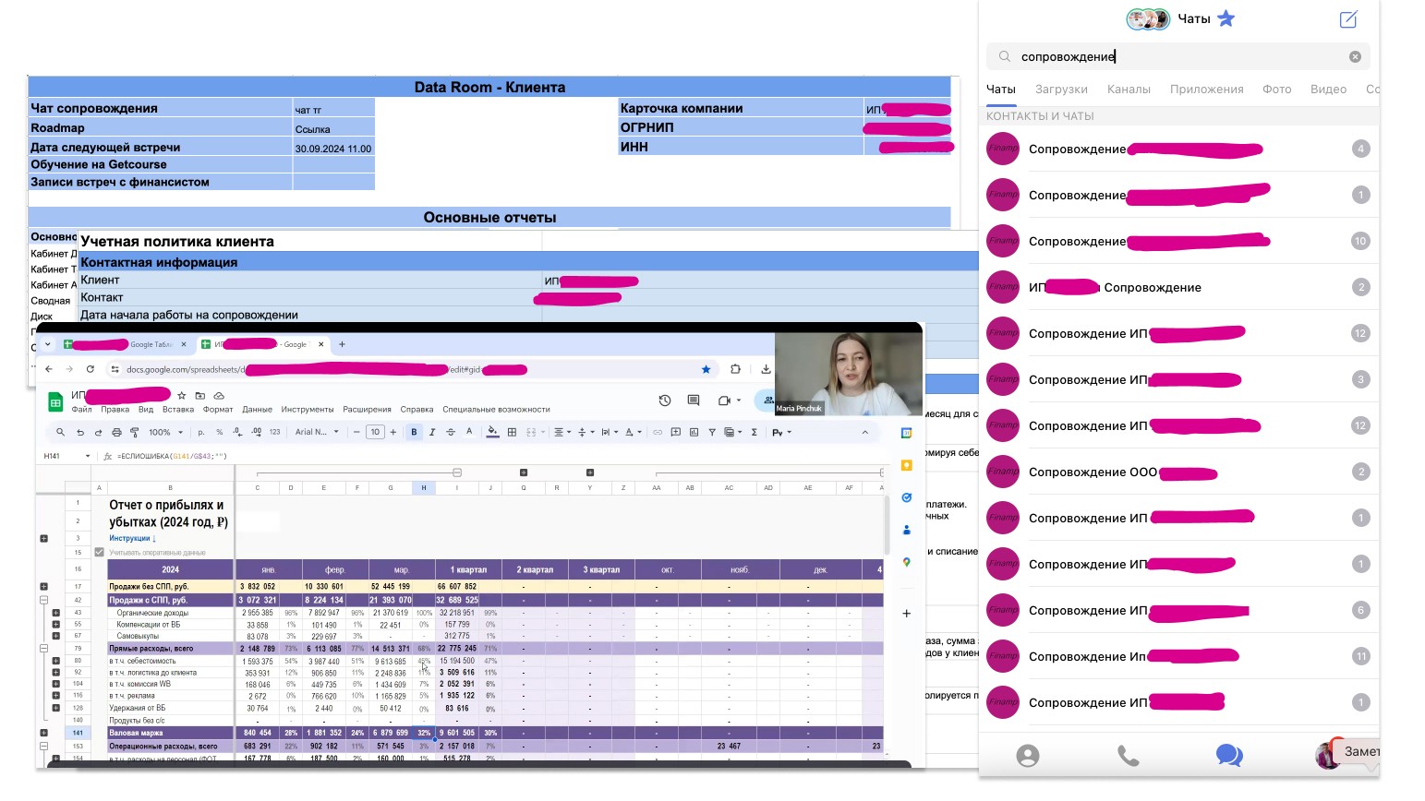This screenshot has width=1425, height=801.
Task: Redo the action in Sheets toolbar
Action: coord(98,432)
